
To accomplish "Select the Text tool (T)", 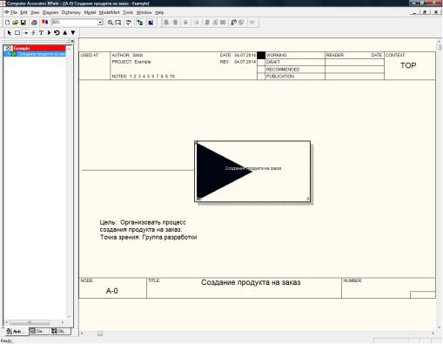I will pos(41,33).
